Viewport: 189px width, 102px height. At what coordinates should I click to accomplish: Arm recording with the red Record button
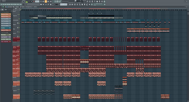[x=34, y=2]
